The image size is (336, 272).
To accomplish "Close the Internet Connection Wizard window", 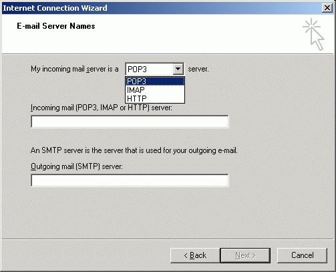I will pyautogui.click(x=327, y=8).
